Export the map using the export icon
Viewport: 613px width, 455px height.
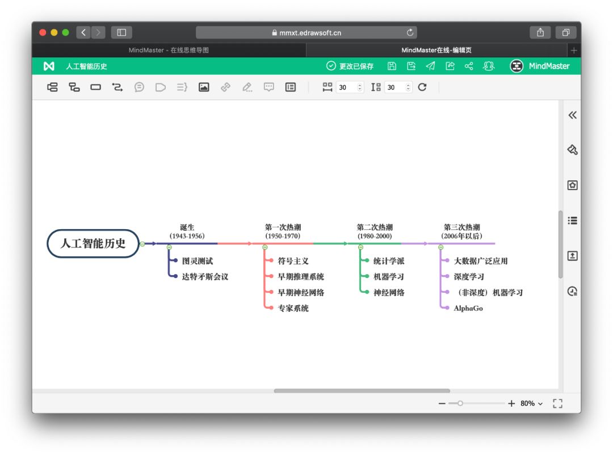coord(450,66)
